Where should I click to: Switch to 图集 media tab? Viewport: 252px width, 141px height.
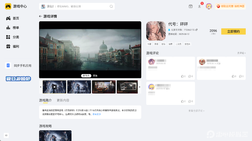[x=95, y=76]
